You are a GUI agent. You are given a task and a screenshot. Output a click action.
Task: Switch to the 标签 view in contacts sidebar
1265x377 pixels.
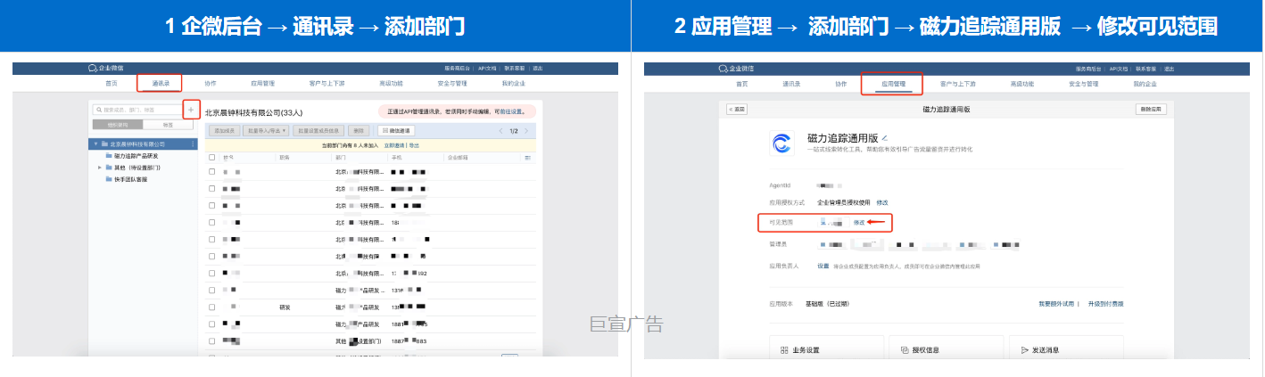tap(168, 125)
